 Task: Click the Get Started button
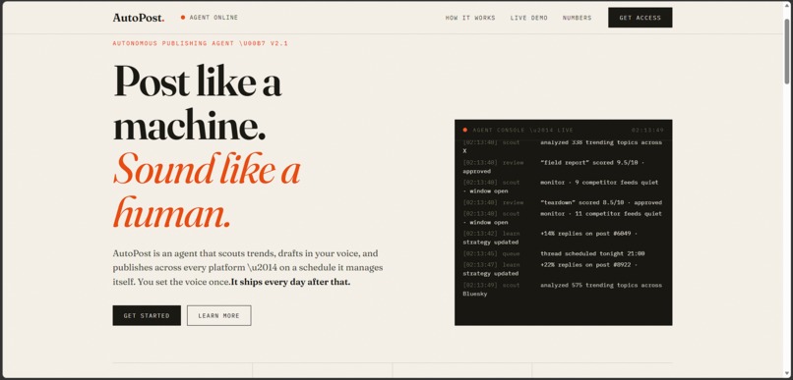click(x=147, y=315)
